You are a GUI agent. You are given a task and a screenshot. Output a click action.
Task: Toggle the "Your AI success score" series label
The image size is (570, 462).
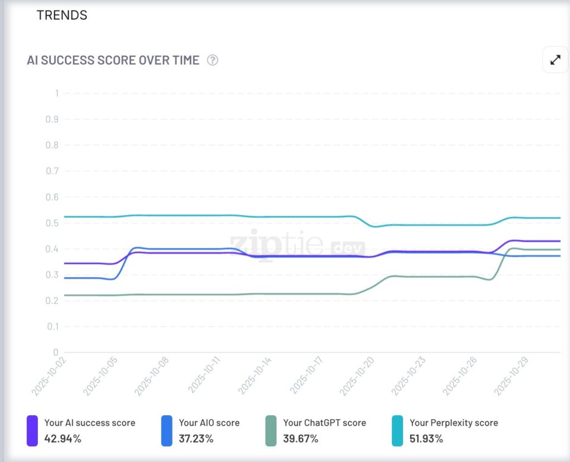[x=90, y=422]
